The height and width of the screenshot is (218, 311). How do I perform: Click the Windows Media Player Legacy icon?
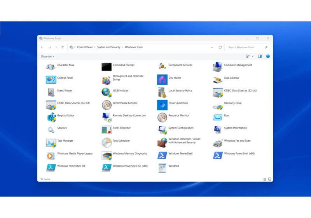pos(51,156)
